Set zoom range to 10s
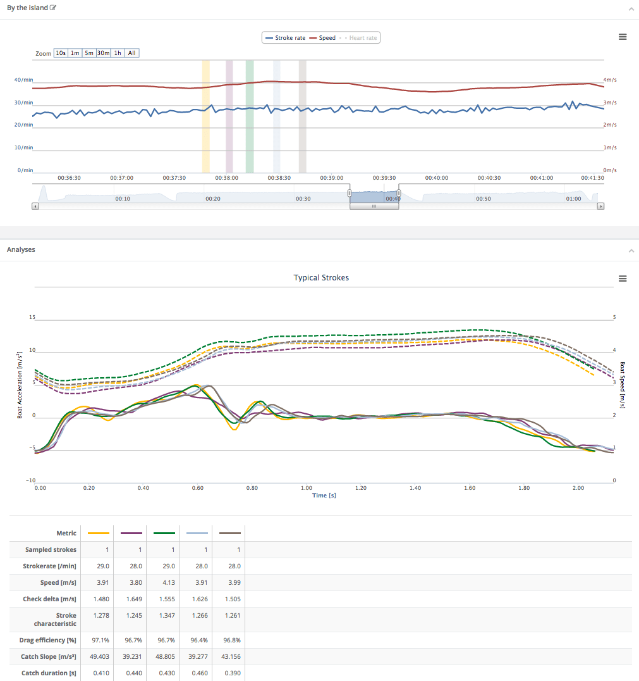639x681 pixels. tap(61, 53)
